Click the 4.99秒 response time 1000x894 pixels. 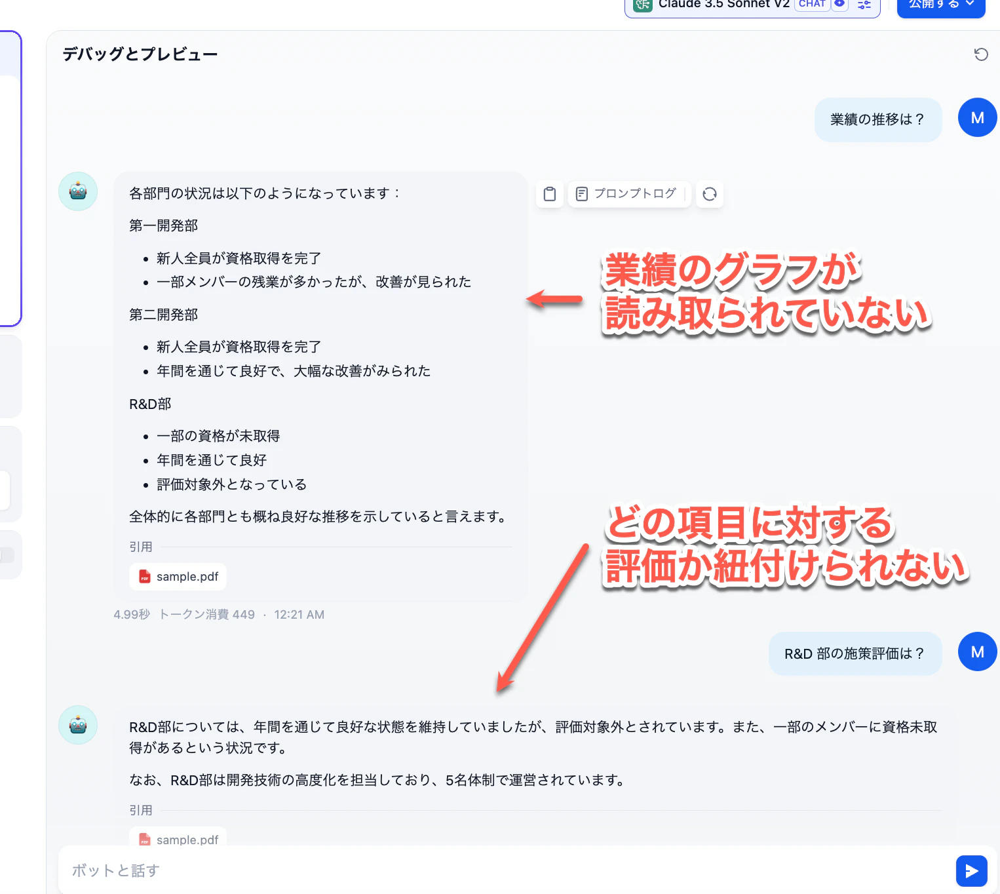(132, 615)
